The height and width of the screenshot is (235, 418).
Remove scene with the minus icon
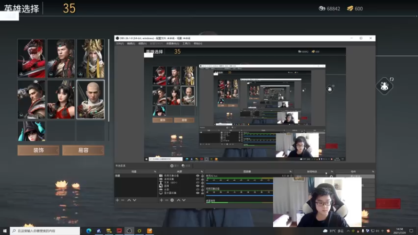(123, 200)
